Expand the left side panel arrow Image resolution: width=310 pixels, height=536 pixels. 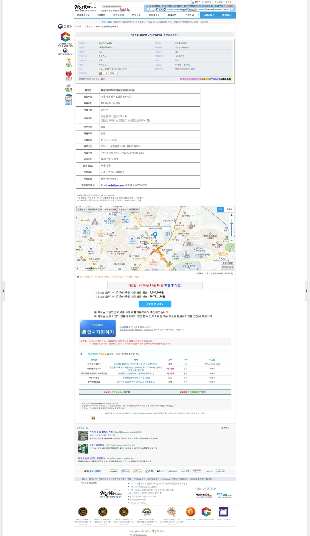[3, 291]
